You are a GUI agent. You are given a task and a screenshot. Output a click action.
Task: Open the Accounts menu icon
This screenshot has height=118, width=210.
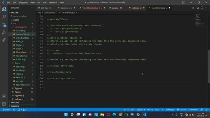point(4,96)
